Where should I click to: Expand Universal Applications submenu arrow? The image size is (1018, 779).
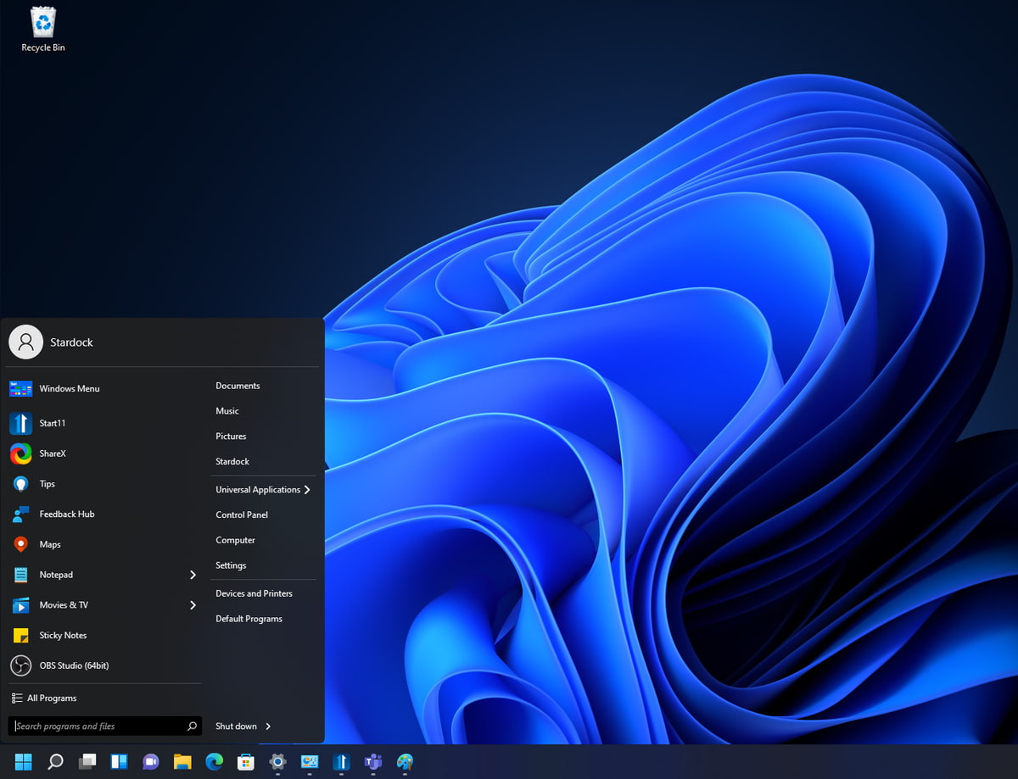(x=307, y=490)
